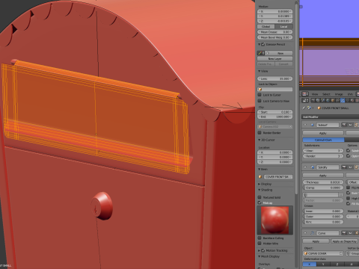Click the New Layer button
Viewport: 359px width, 269px height.
tap(275, 58)
